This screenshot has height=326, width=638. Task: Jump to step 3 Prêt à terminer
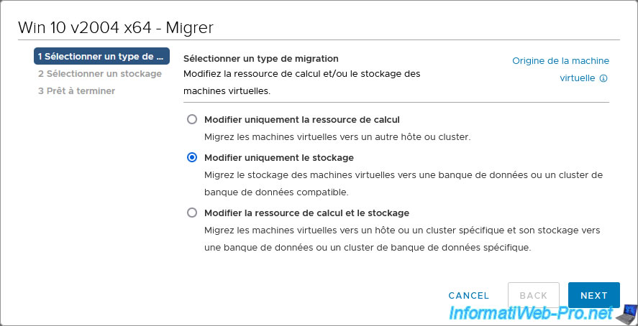point(76,90)
